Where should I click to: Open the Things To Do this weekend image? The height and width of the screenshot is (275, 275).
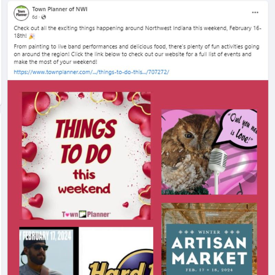coord(86,155)
